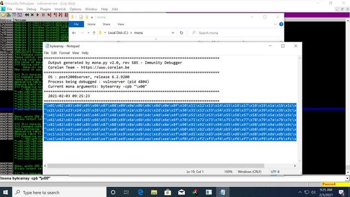Click the Notepad scroll right arrow
Image resolution: width=350 pixels, height=197 pixels.
[x=295, y=166]
